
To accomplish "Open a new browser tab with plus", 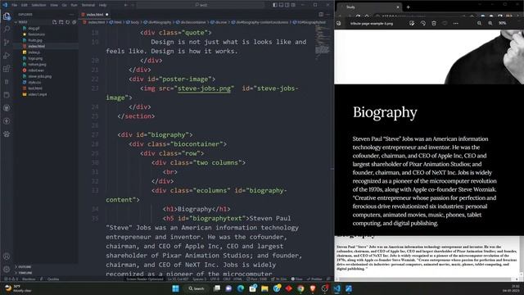I will (408, 7).
